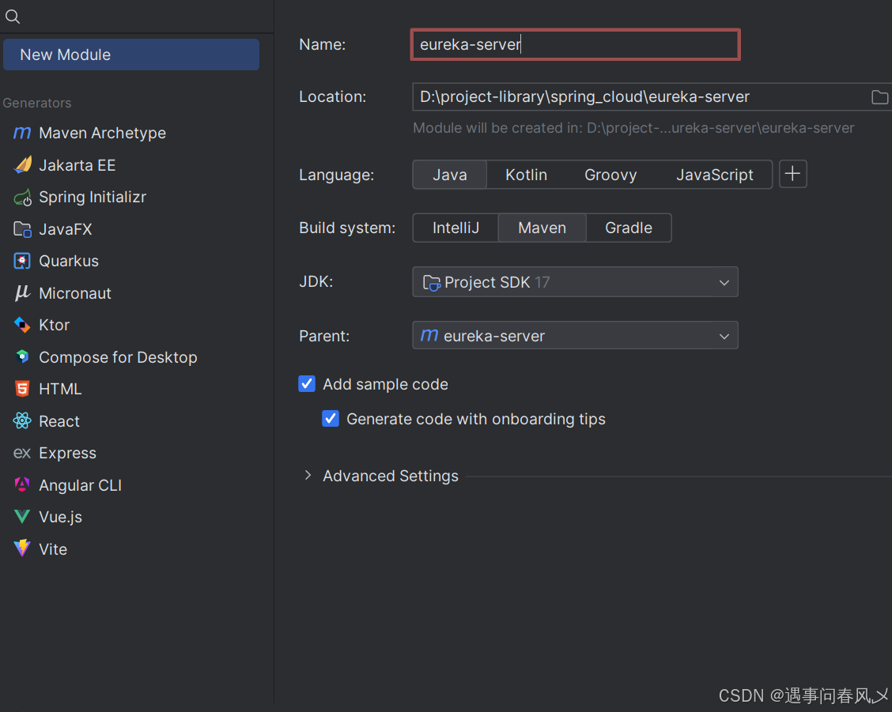
Task: Click the Name input field
Action: [x=575, y=44]
